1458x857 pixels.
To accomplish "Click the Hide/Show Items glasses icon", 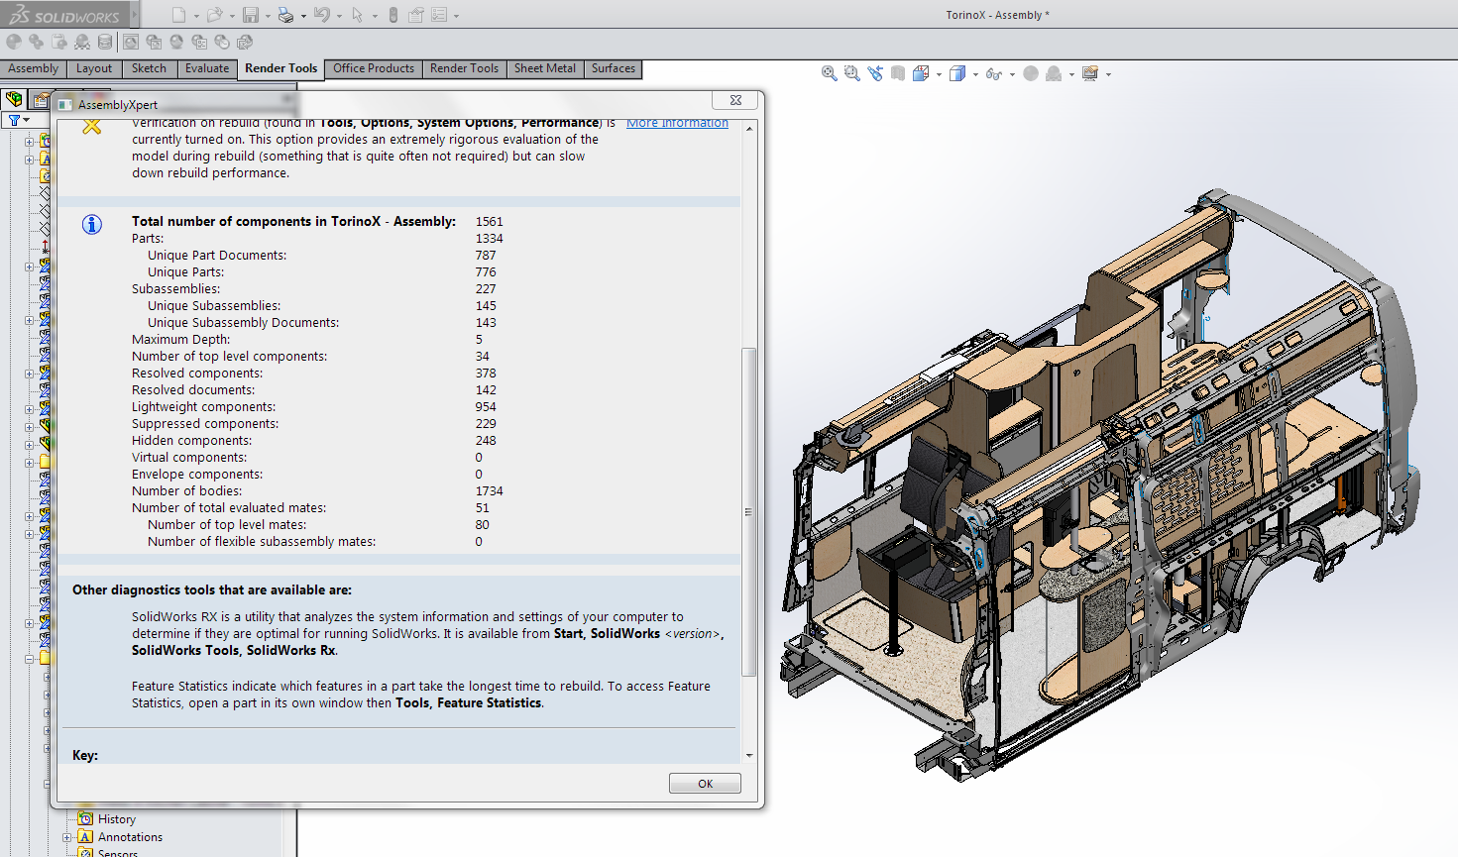I will (993, 73).
